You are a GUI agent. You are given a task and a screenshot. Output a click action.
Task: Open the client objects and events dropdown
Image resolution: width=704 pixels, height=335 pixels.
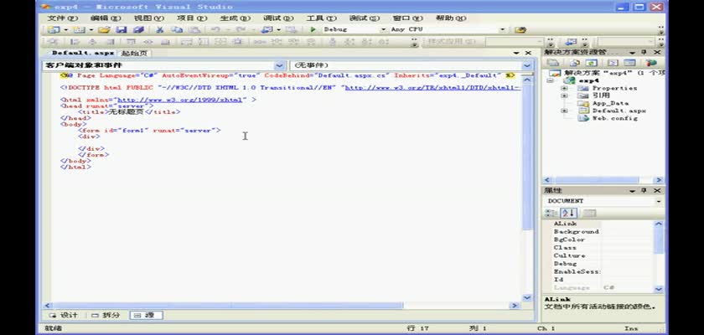click(x=279, y=64)
